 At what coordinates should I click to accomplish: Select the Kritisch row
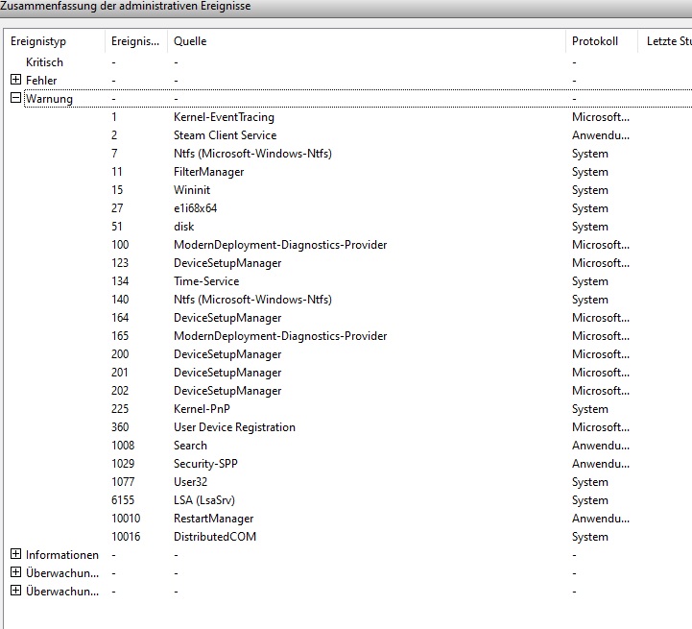click(347, 62)
